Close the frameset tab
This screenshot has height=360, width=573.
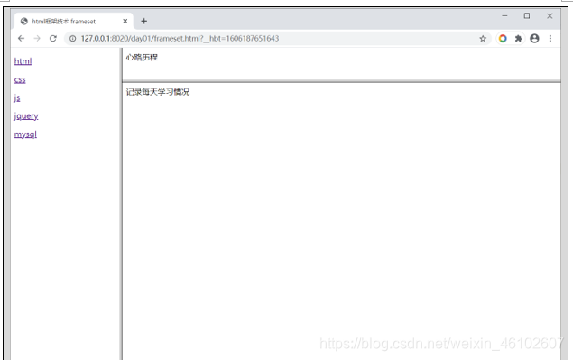(x=125, y=21)
